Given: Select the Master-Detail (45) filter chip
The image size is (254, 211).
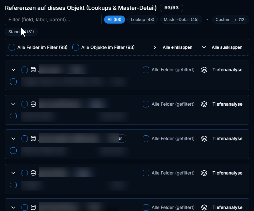Looking at the screenshot, I should [x=181, y=20].
